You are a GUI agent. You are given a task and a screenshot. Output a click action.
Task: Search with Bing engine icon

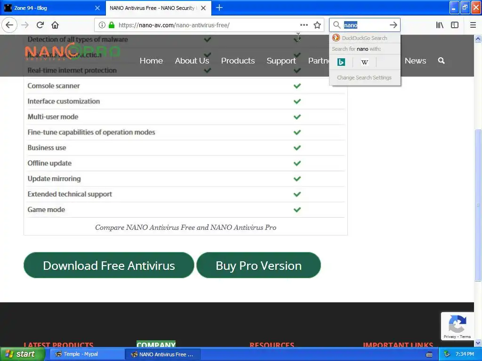click(x=341, y=63)
